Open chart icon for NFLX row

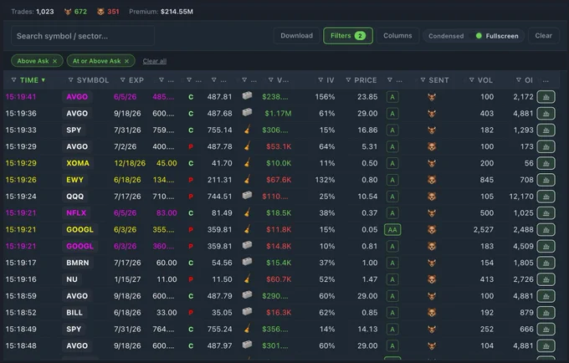546,213
